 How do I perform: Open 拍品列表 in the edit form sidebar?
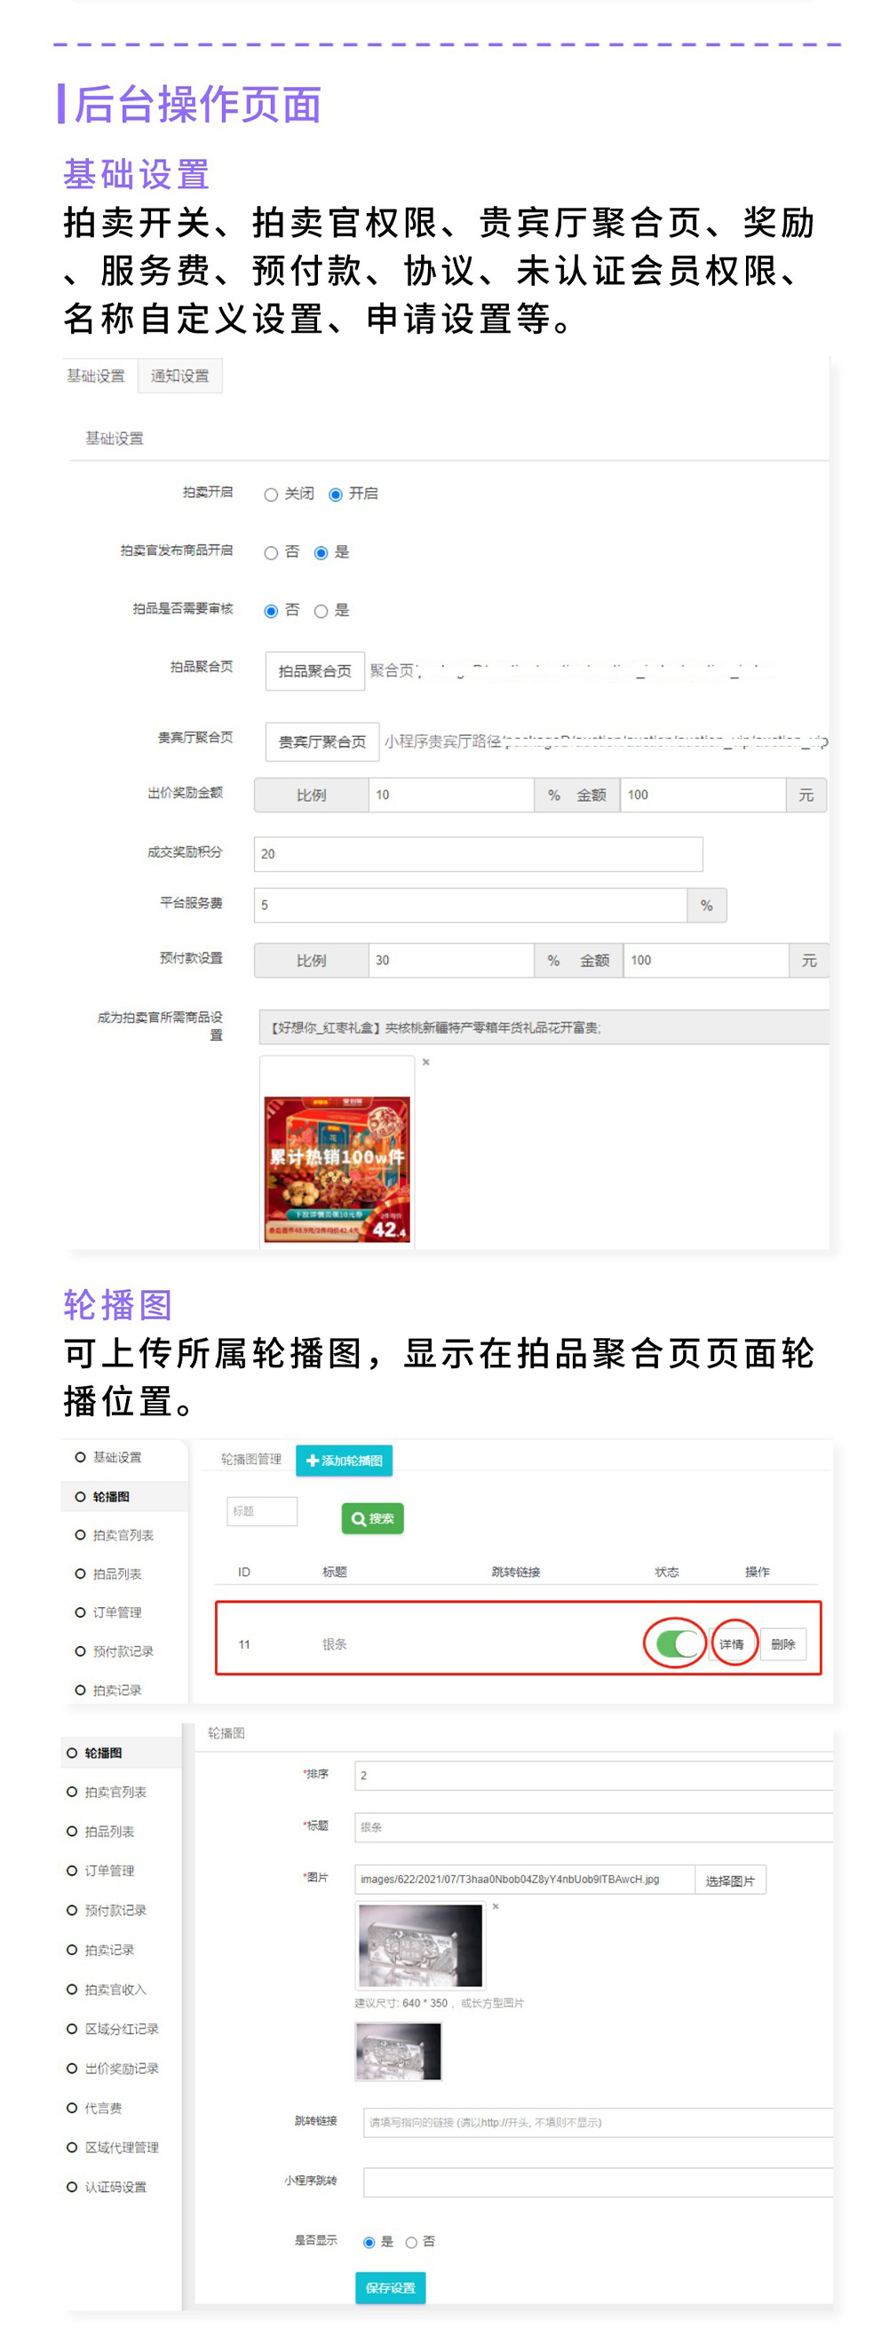pyautogui.click(x=100, y=1832)
